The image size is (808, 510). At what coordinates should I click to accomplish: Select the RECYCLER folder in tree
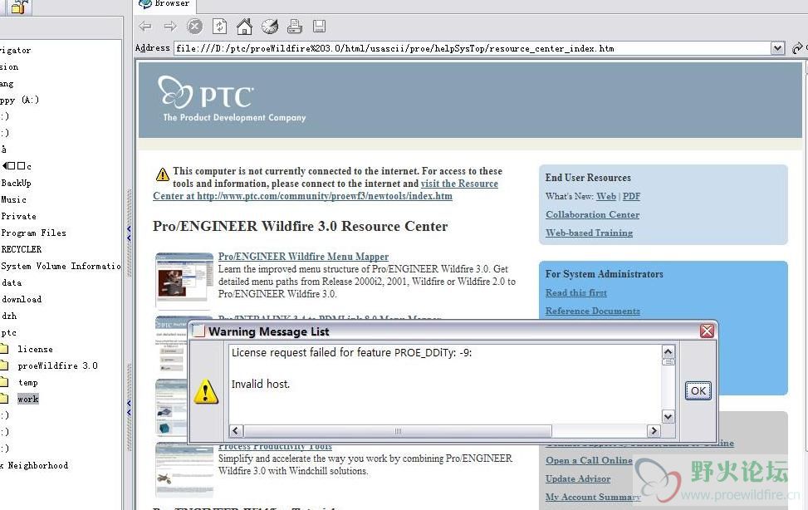click(x=21, y=249)
